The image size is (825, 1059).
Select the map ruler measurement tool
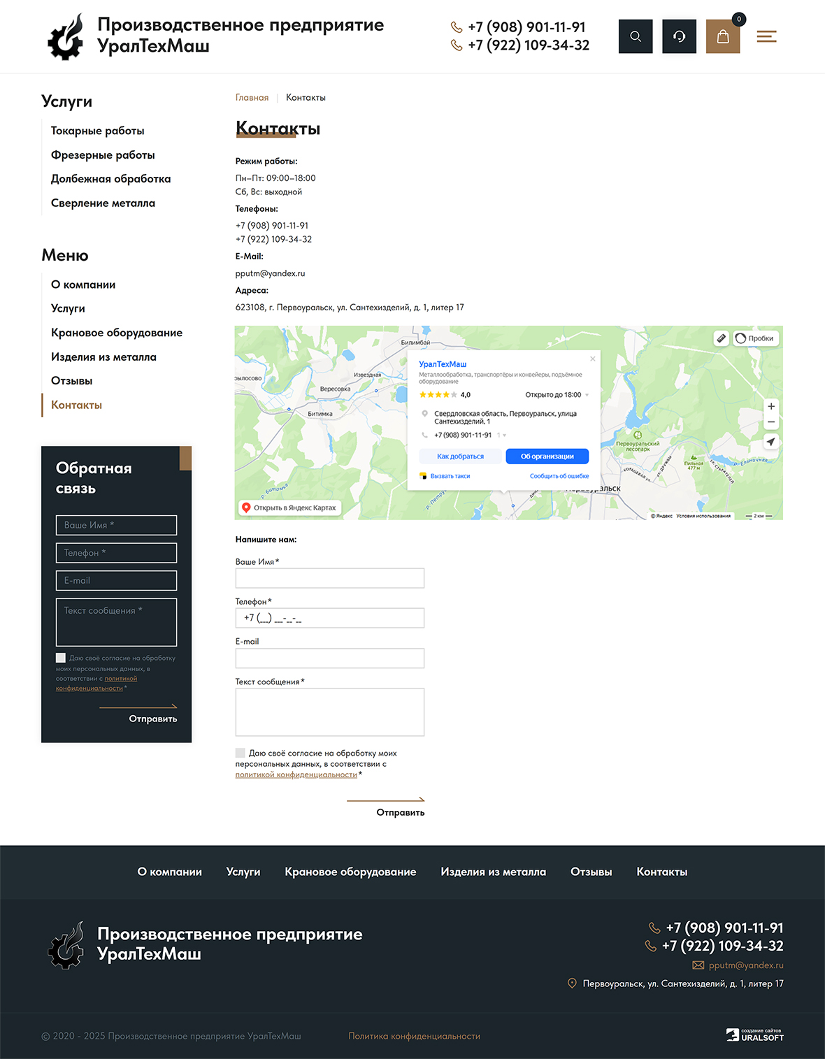point(721,338)
